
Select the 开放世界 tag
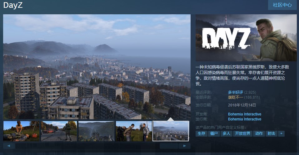242,134
